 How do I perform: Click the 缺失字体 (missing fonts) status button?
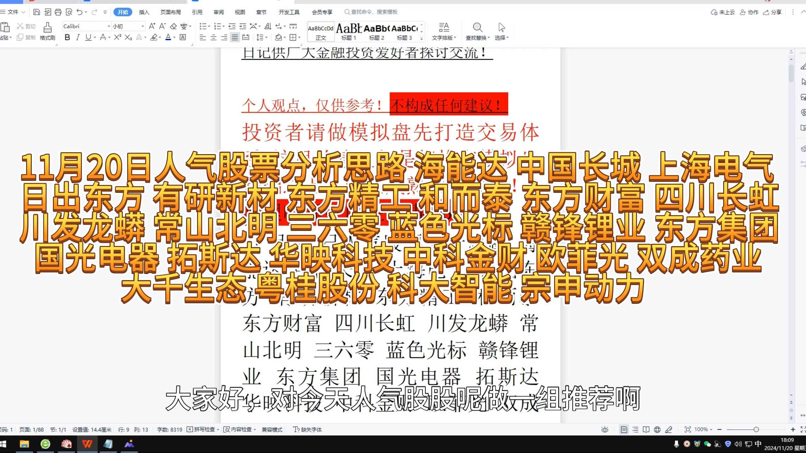[x=308, y=429]
